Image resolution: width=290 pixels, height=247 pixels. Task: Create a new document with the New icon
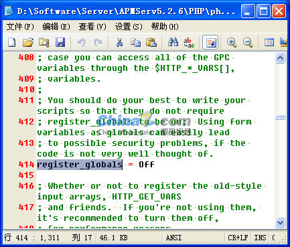point(12,42)
